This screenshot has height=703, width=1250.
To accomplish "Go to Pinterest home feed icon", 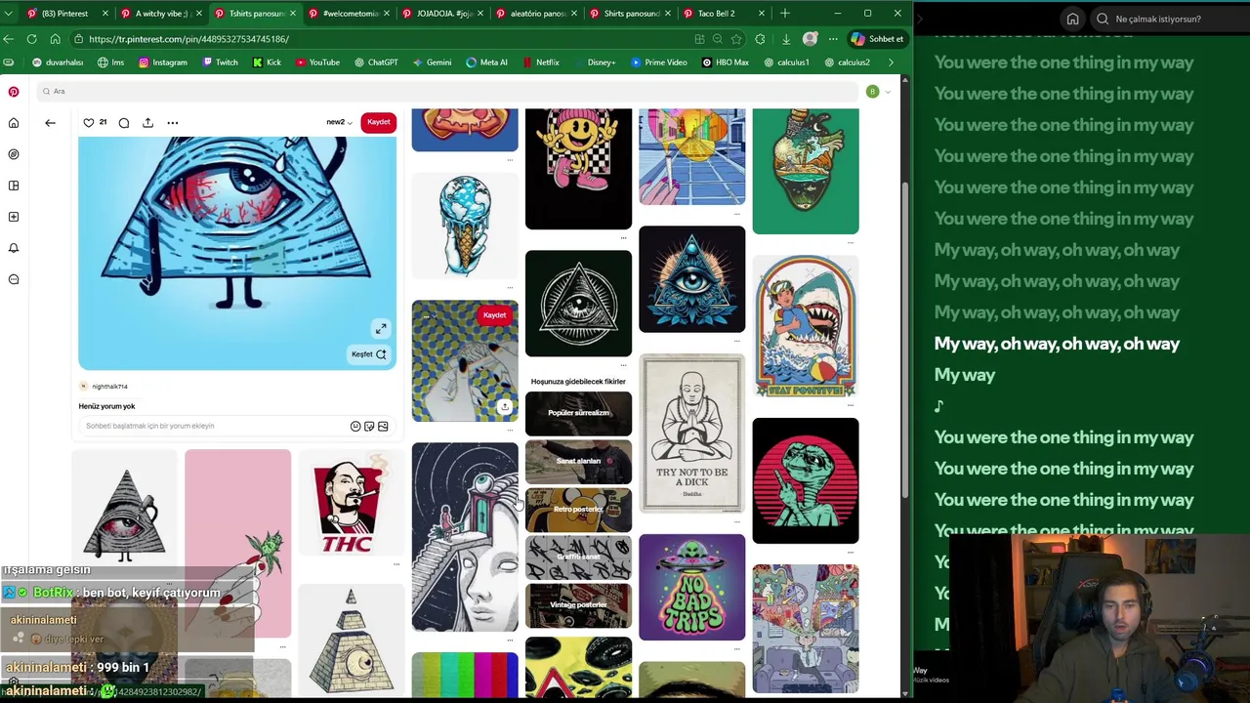I will coord(14,123).
